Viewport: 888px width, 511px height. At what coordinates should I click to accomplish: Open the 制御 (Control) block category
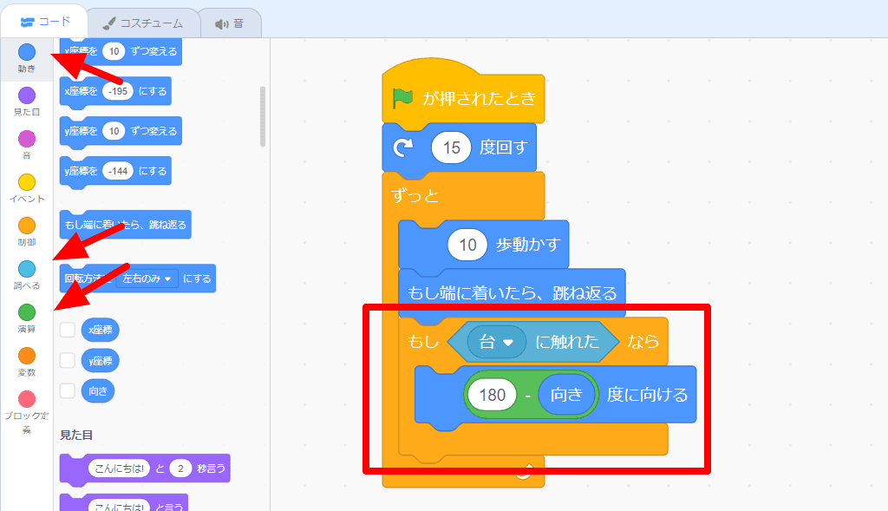[26, 223]
